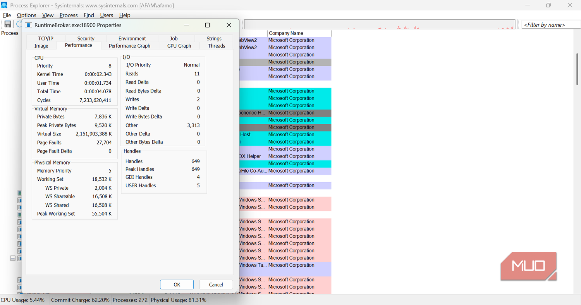Click CPU Usage 5.44% in status bar

pos(22,300)
